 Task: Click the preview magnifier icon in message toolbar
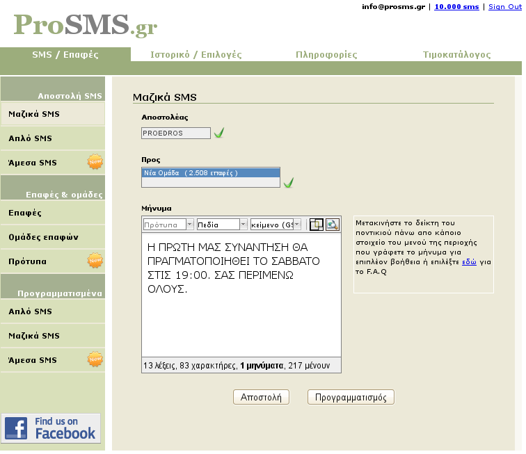point(333,225)
